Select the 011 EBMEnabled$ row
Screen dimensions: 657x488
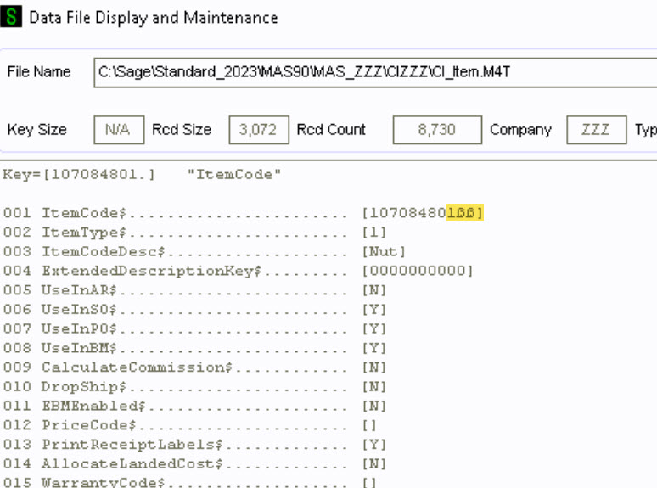(x=194, y=406)
